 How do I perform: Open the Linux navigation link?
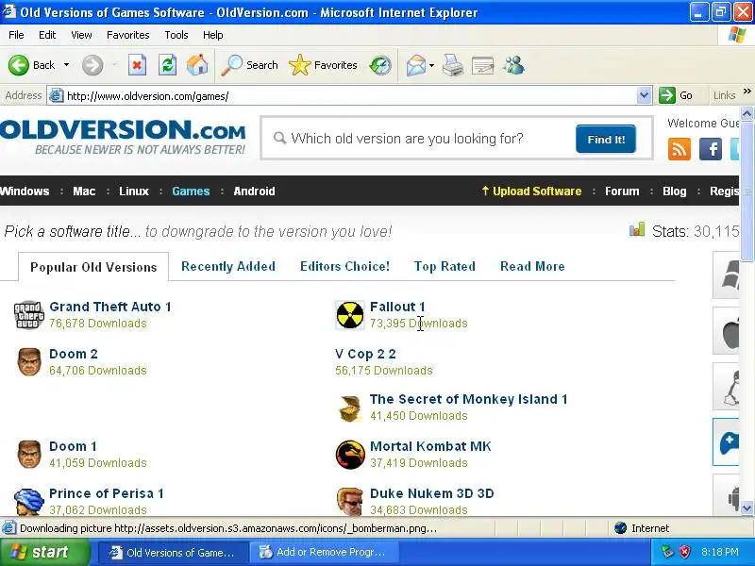coord(134,191)
